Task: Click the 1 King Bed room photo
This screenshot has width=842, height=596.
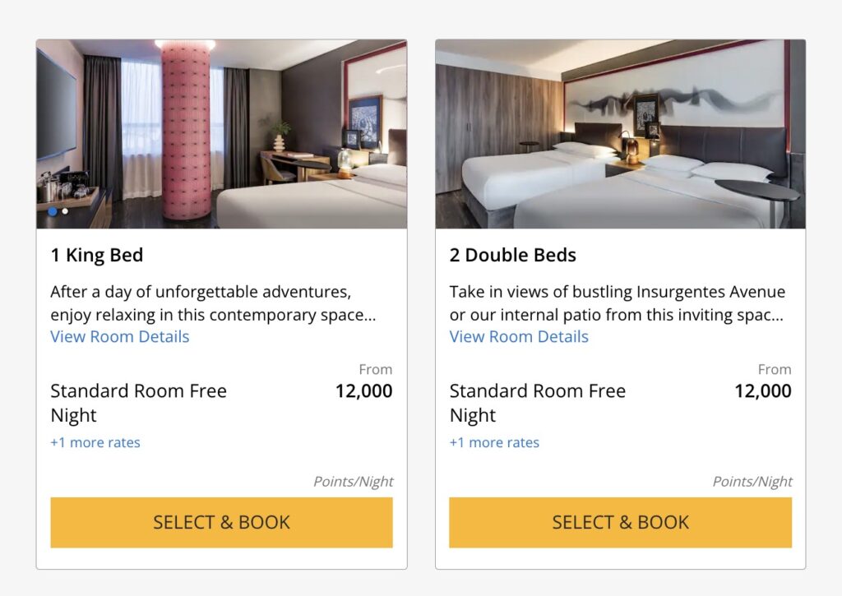Action: point(221,132)
